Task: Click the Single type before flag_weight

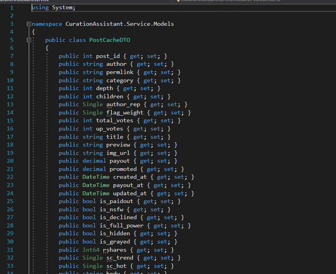Action: 92,113
